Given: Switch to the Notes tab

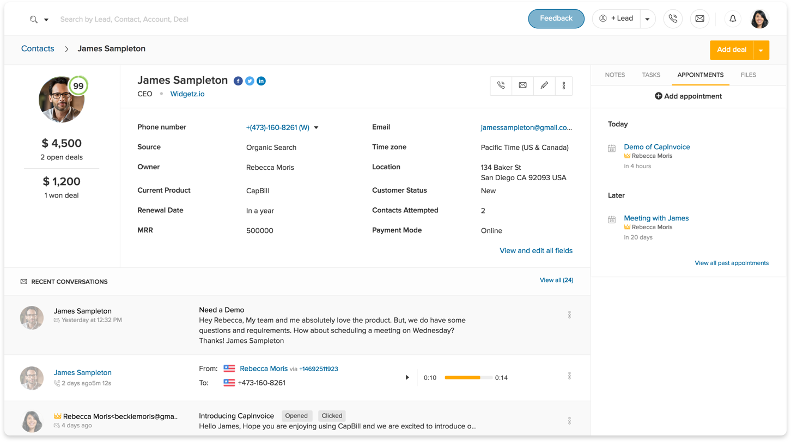Looking at the screenshot, I should (614, 75).
